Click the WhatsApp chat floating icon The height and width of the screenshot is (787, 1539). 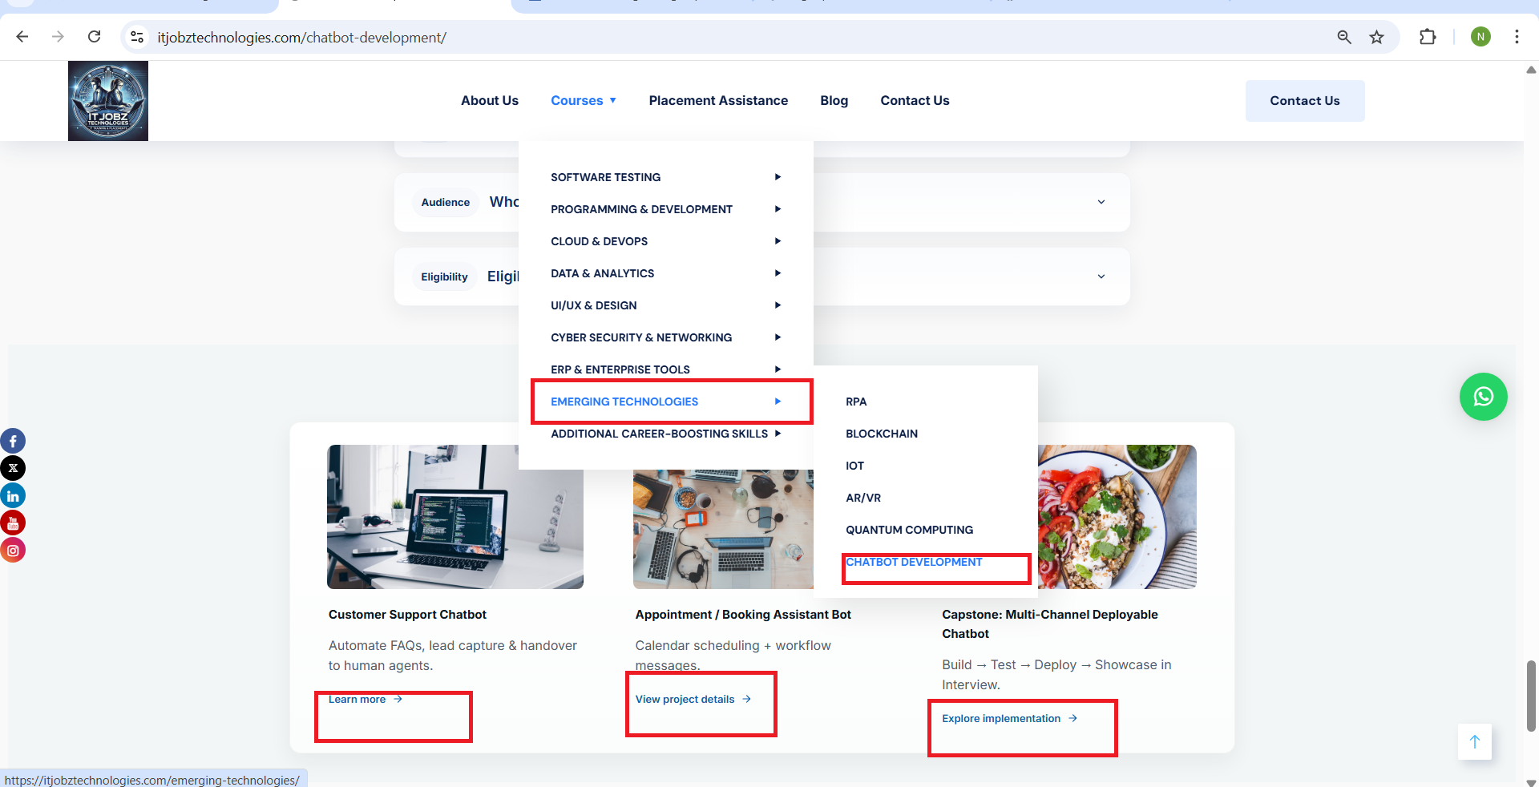[1483, 397]
